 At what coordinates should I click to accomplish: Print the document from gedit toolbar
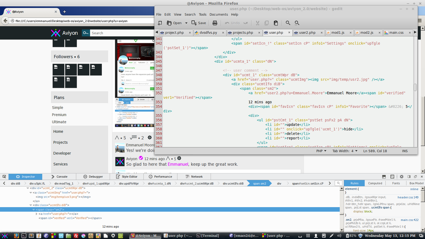tap(215, 23)
